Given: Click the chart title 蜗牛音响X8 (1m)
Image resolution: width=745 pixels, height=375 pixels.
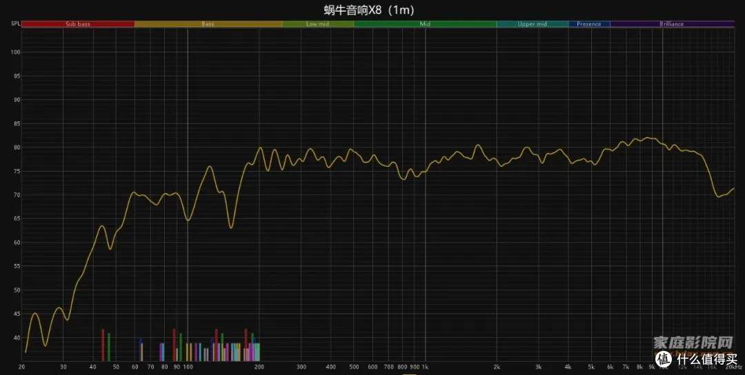Looking at the screenshot, I should (x=368, y=10).
